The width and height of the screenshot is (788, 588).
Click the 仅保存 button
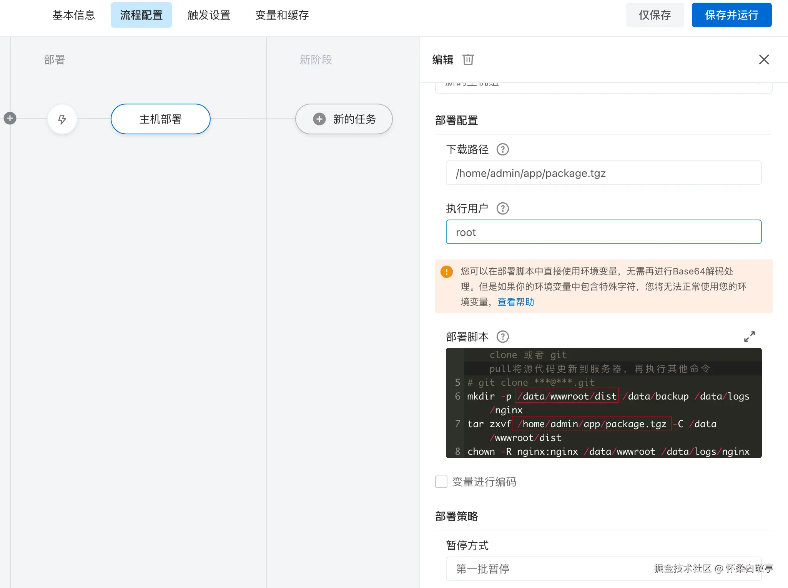coord(655,15)
